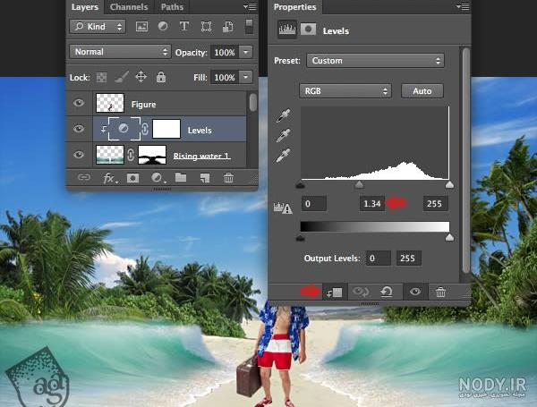Add a layer mask

pos(132,178)
